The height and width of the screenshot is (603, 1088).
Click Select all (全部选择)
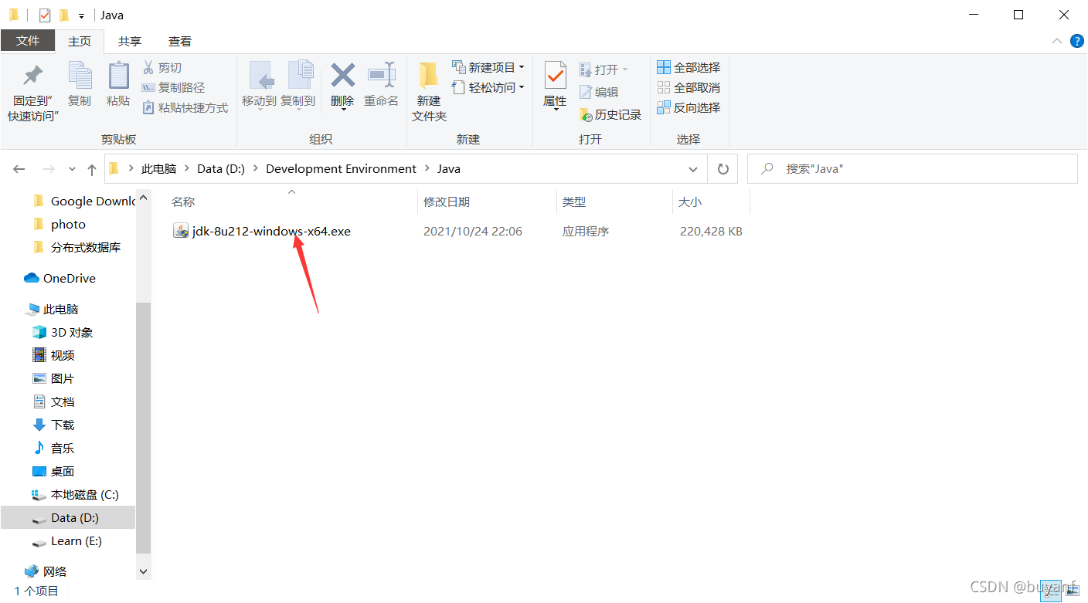point(688,67)
